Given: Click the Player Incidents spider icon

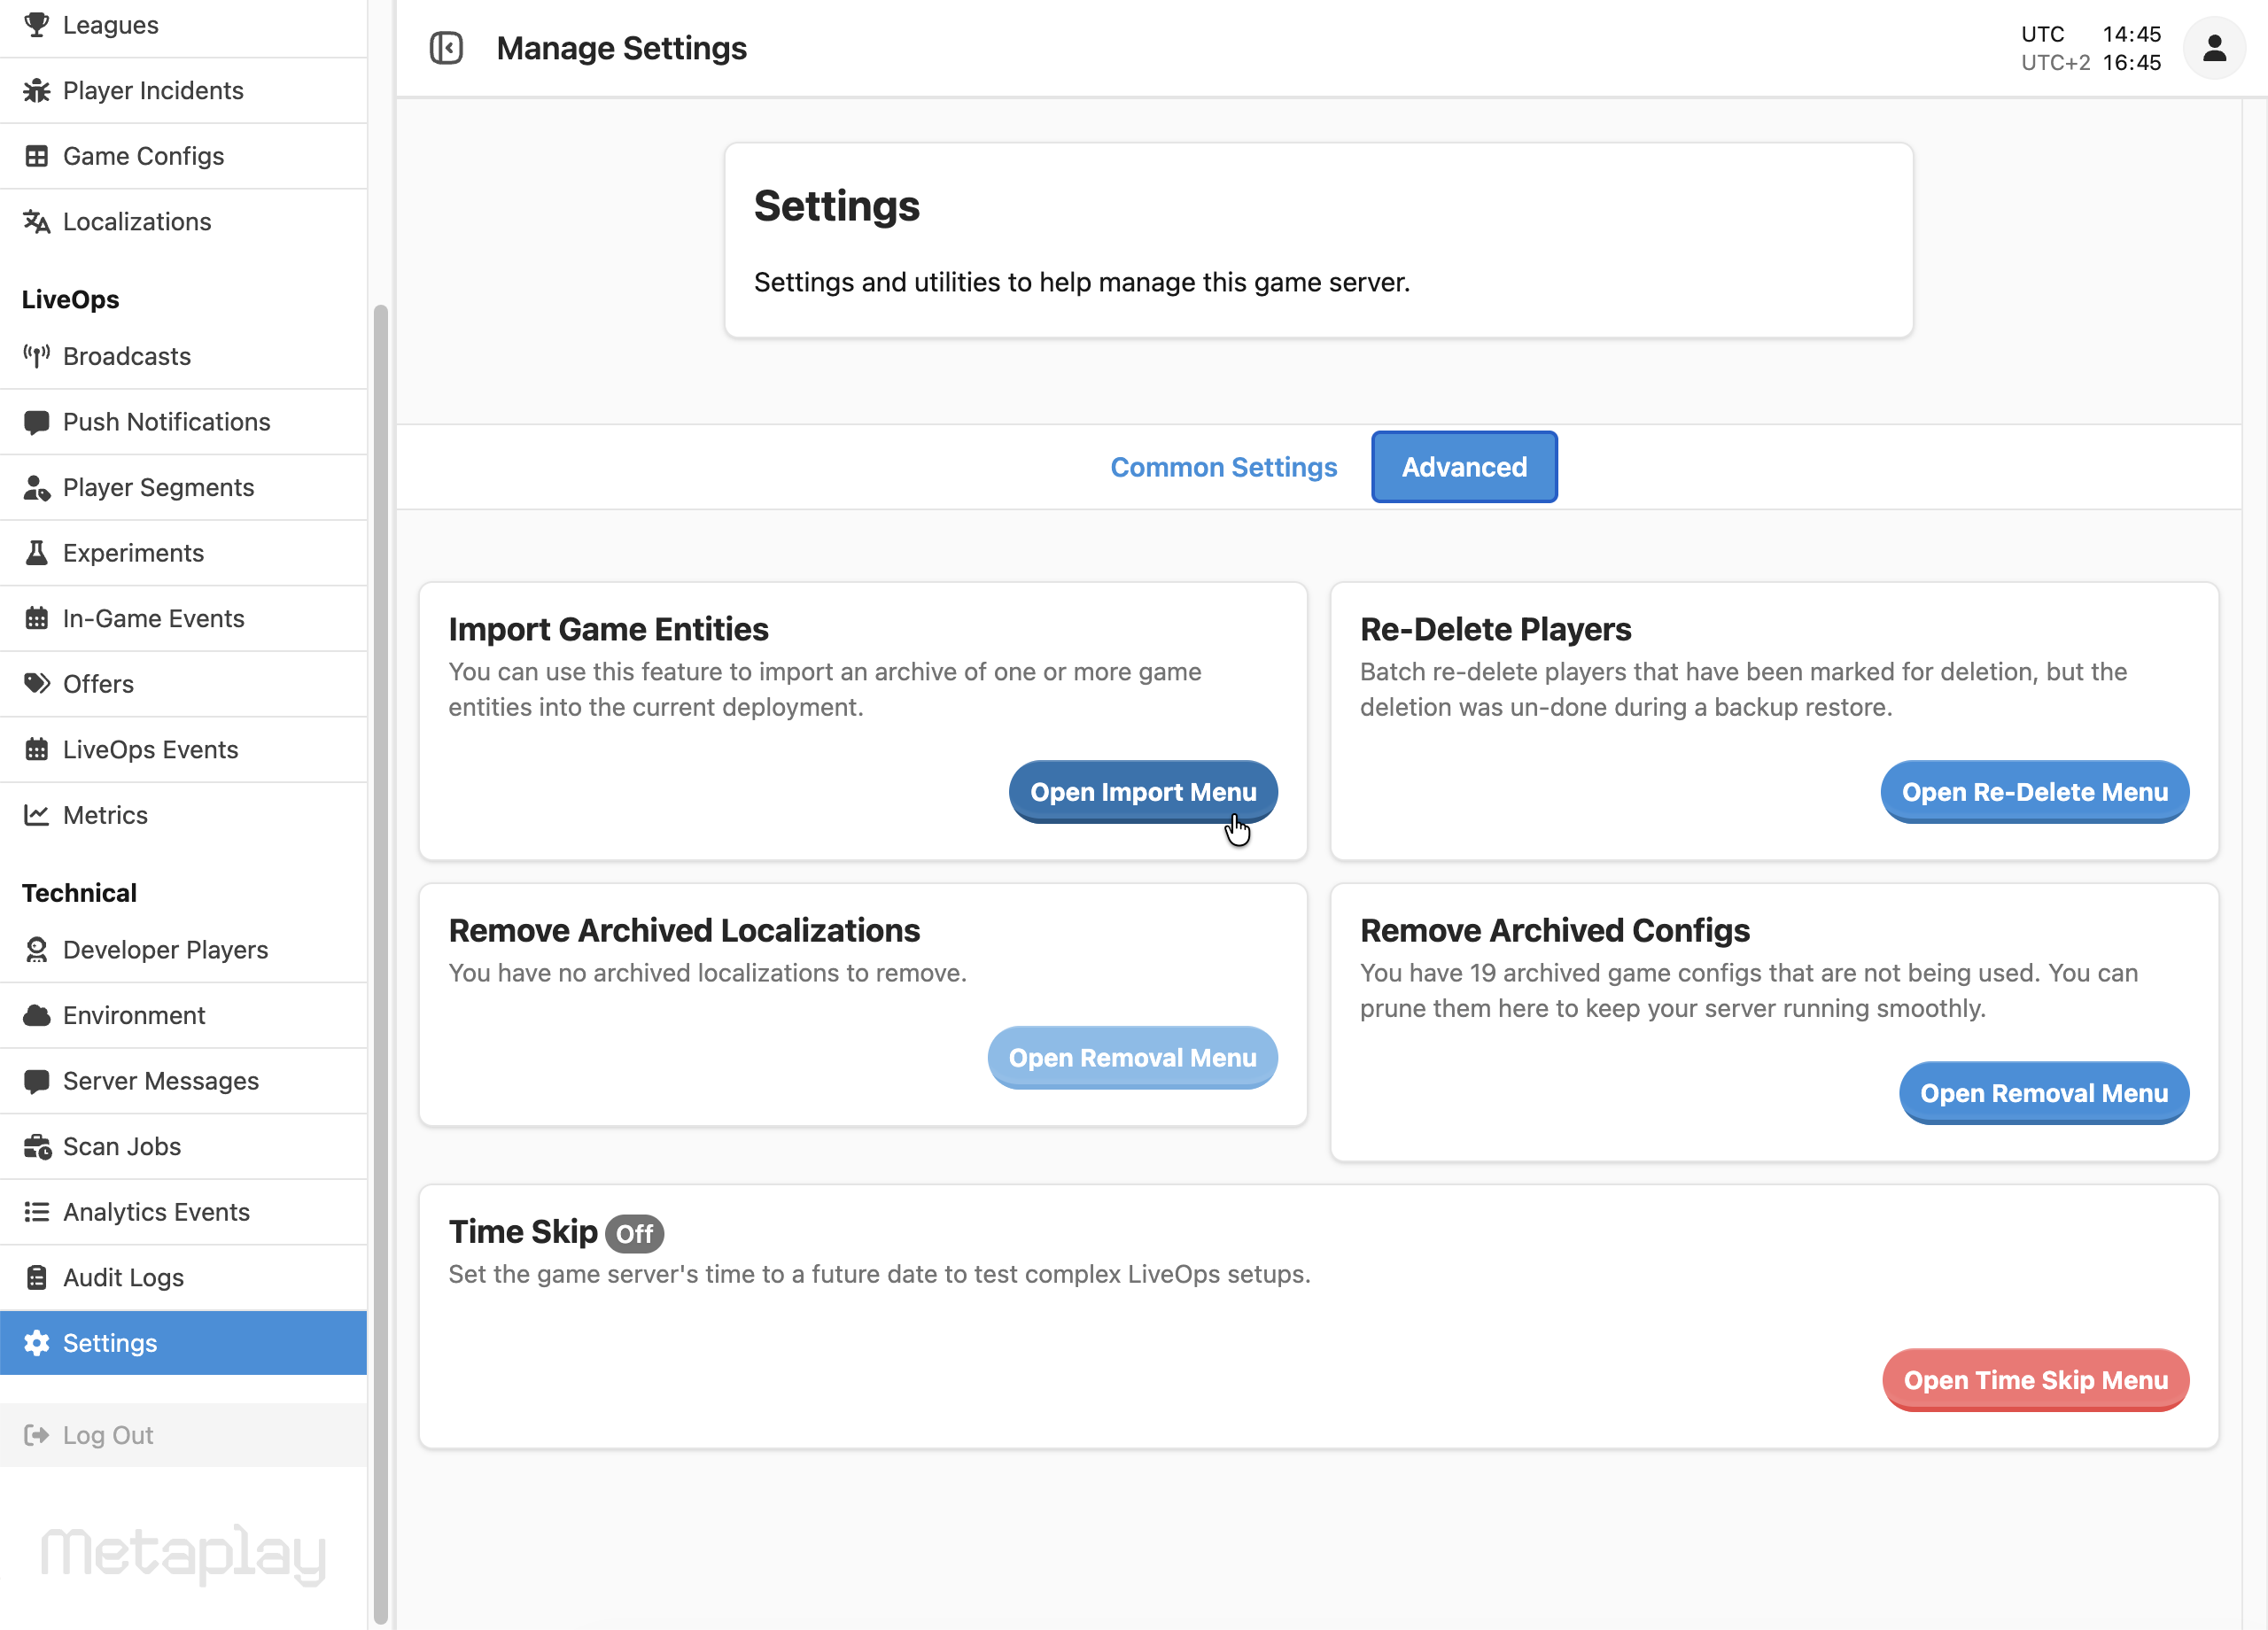Looking at the screenshot, I should point(37,91).
